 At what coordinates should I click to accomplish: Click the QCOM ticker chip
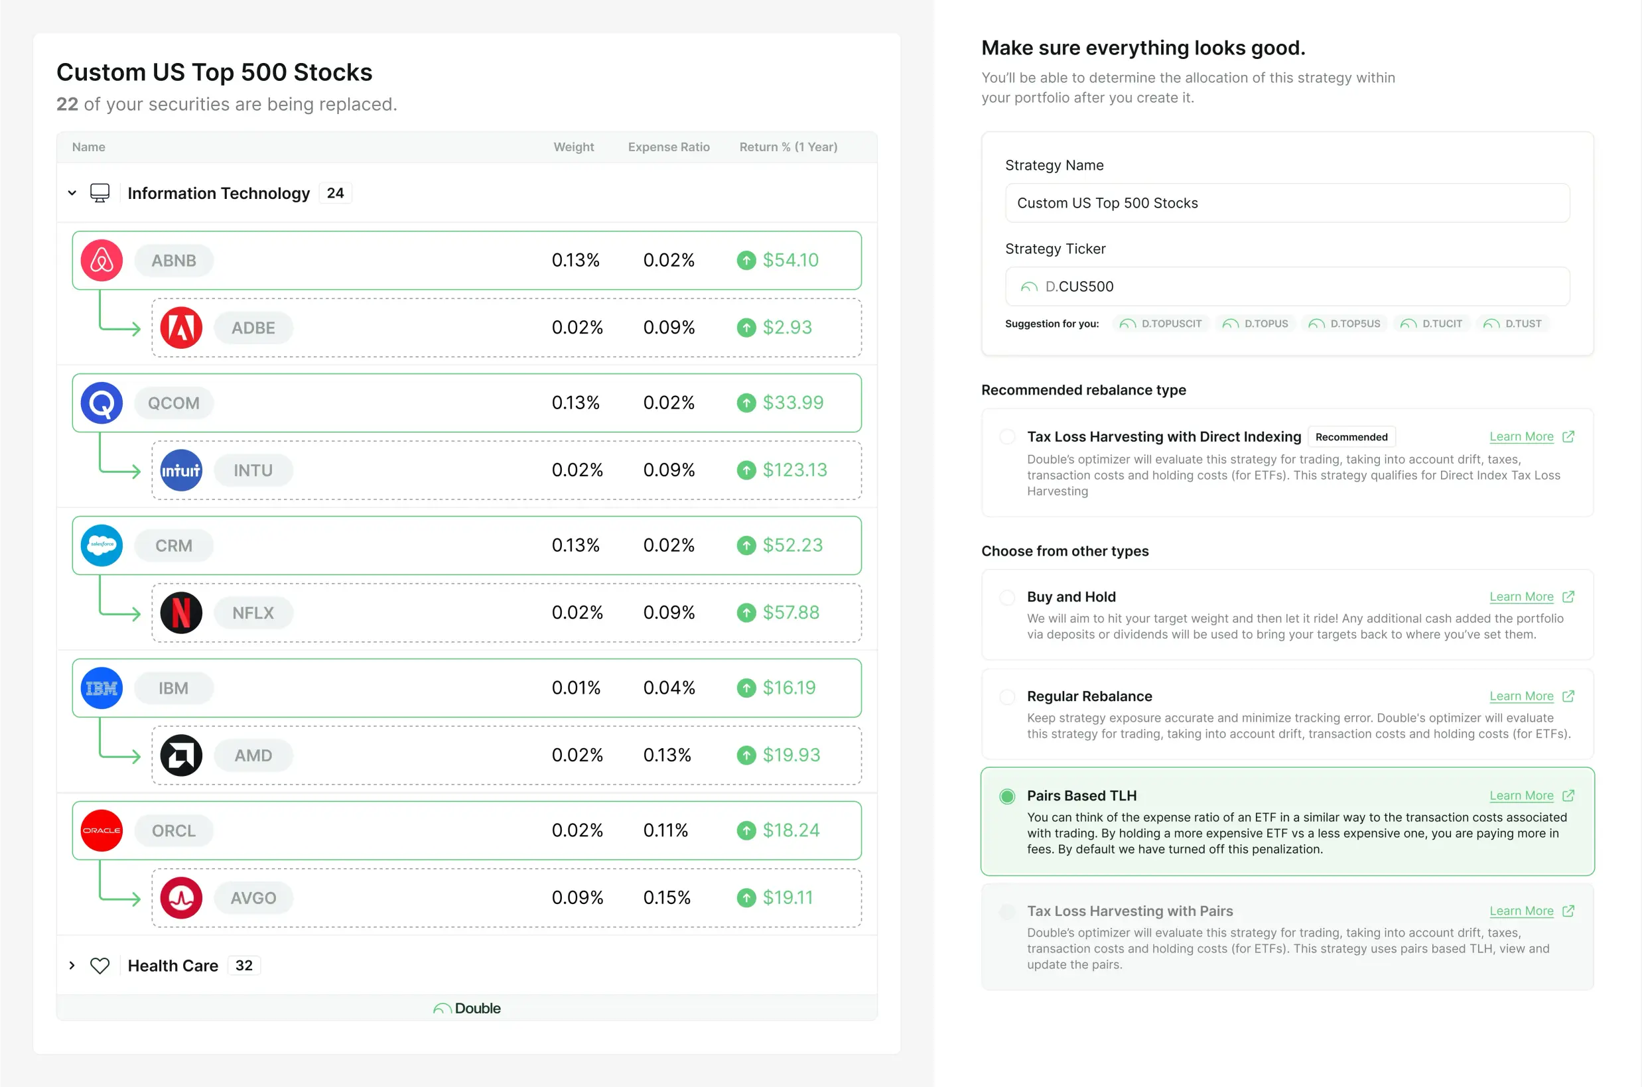click(x=174, y=403)
